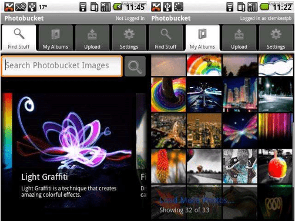
Task: Open the yellow rings on green thumbnail
Action: (x=276, y=202)
